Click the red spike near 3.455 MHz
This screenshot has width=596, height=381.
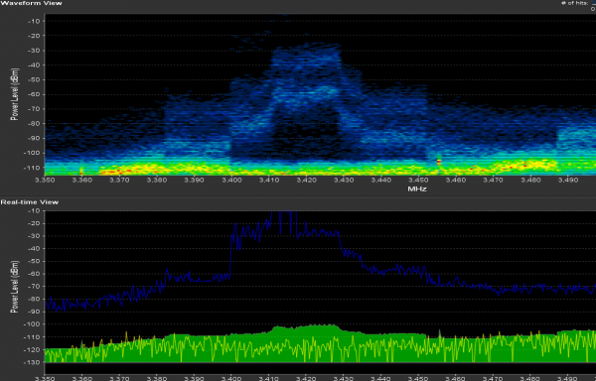(x=439, y=162)
